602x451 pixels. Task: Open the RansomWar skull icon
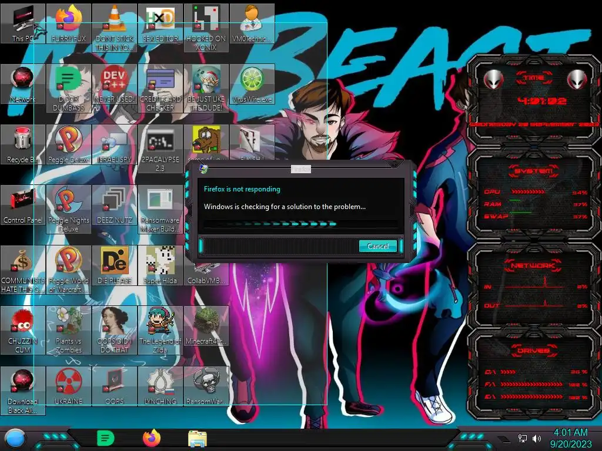(x=206, y=386)
